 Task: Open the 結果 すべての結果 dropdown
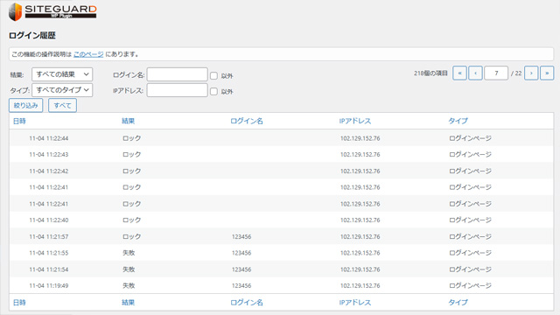(x=62, y=74)
